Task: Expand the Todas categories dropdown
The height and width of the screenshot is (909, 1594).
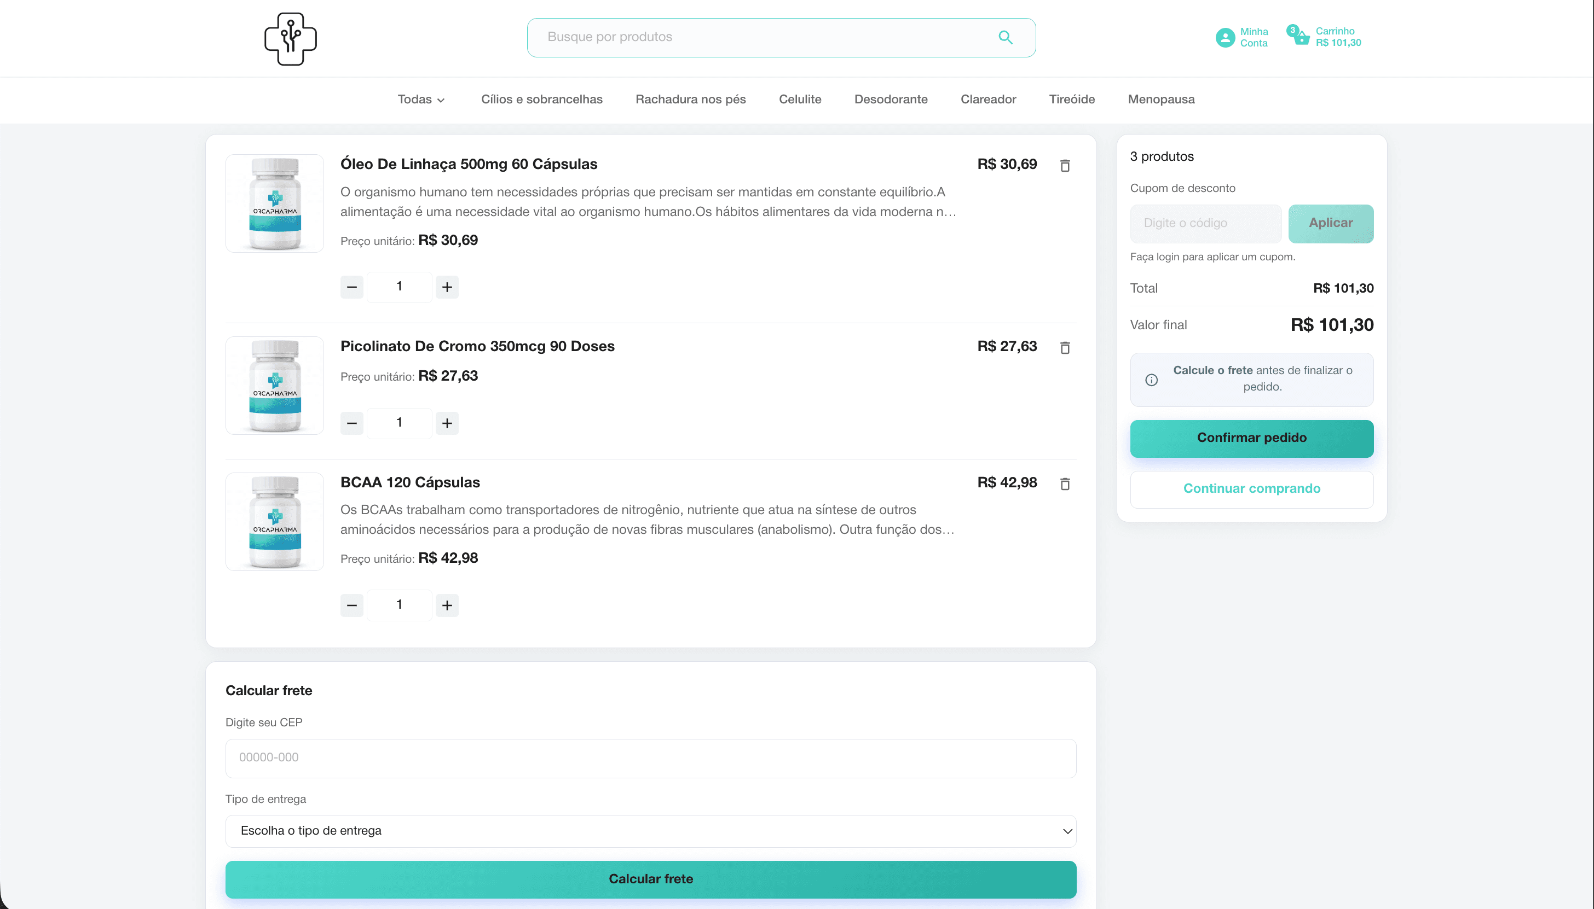Action: (421, 99)
